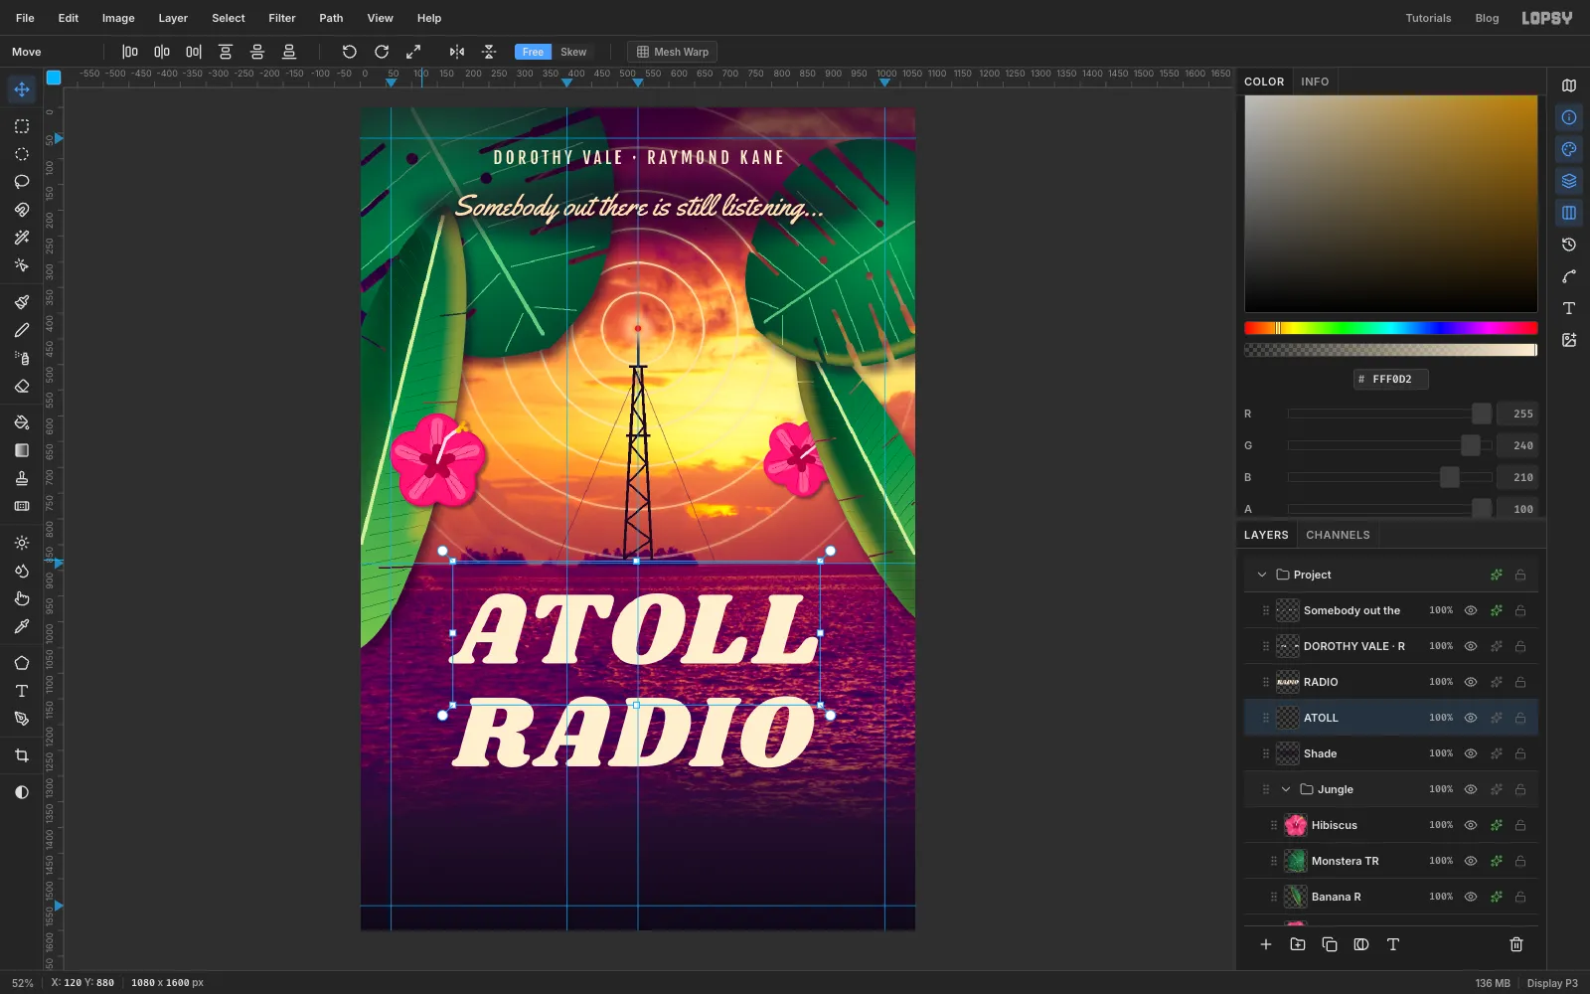Choose the paint bucket fill tool
The height and width of the screenshot is (994, 1590).
click(22, 422)
